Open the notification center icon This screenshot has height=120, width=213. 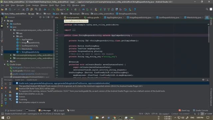[208, 118]
